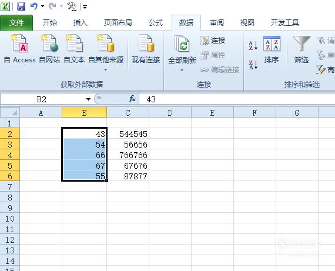This screenshot has width=335, height=271.
Task: Click cell containing 766766
Action: pyautogui.click(x=128, y=155)
